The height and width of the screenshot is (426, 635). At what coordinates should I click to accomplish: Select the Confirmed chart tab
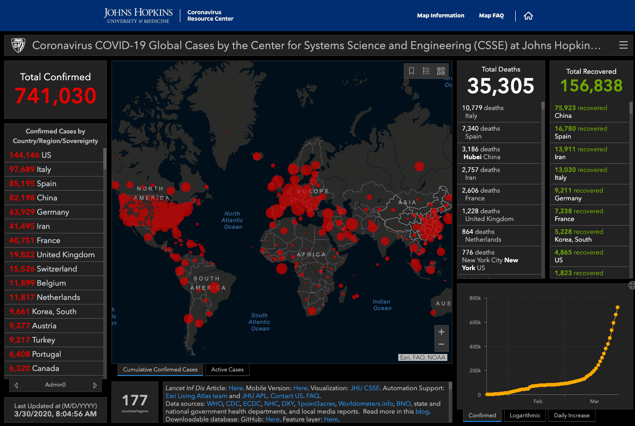click(482, 415)
